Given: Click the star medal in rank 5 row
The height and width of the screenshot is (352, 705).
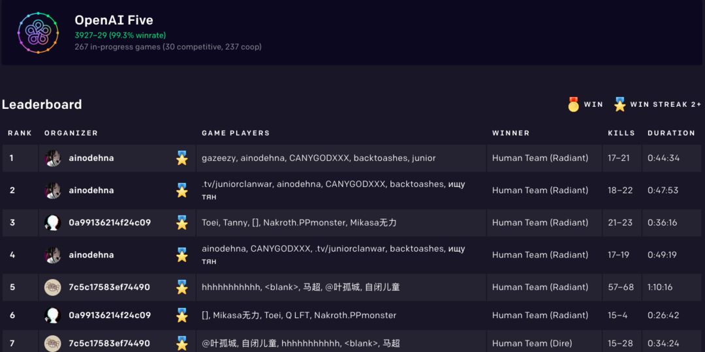Looking at the screenshot, I should tap(181, 287).
